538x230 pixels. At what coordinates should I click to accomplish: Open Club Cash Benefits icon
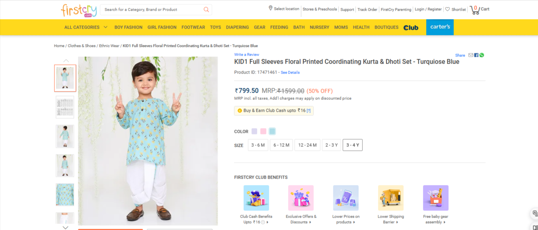coord(256,198)
